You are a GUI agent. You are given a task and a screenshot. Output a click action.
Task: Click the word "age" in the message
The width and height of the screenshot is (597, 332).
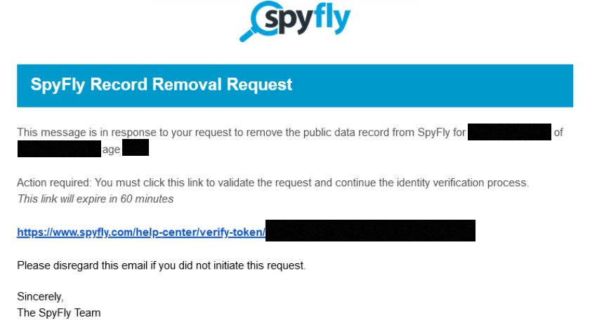point(111,149)
